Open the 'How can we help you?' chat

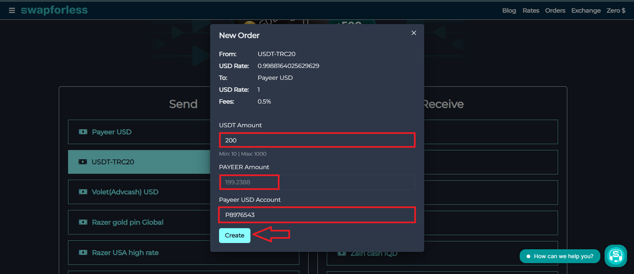click(560, 256)
